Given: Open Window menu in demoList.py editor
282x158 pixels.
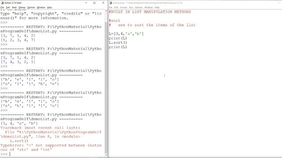Looking at the screenshot, I should click(x=148, y=7).
